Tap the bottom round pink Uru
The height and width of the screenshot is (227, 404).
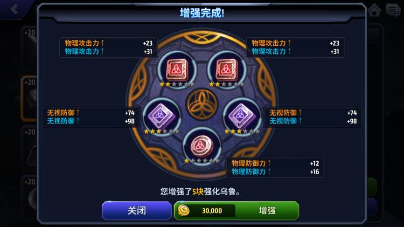point(201,146)
